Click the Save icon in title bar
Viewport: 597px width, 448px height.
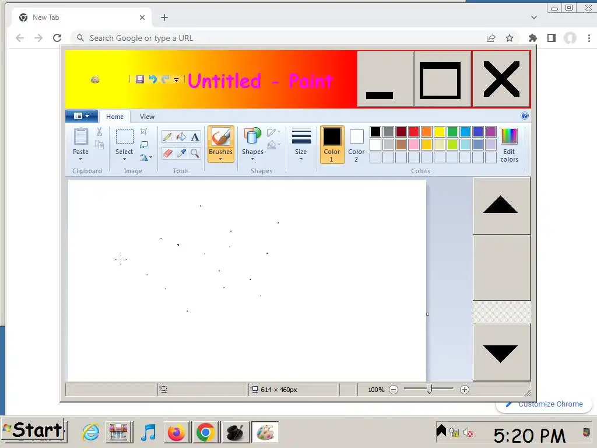(140, 79)
